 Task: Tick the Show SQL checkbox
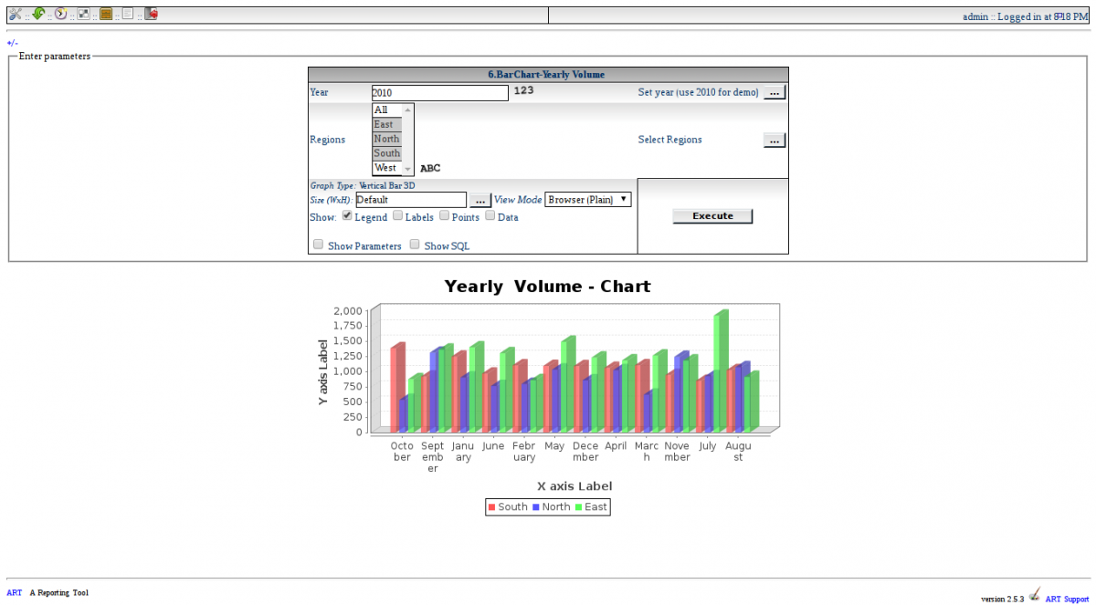(x=415, y=245)
